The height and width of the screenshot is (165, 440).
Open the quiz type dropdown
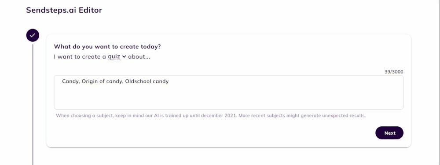pyautogui.click(x=117, y=56)
